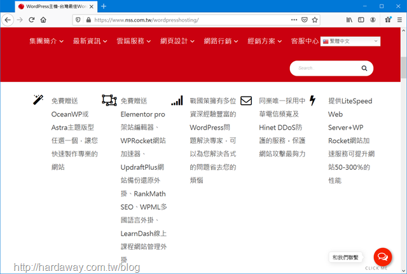Open the What's New gift icon
The height and width of the screenshot is (274, 407).
click(388, 20)
